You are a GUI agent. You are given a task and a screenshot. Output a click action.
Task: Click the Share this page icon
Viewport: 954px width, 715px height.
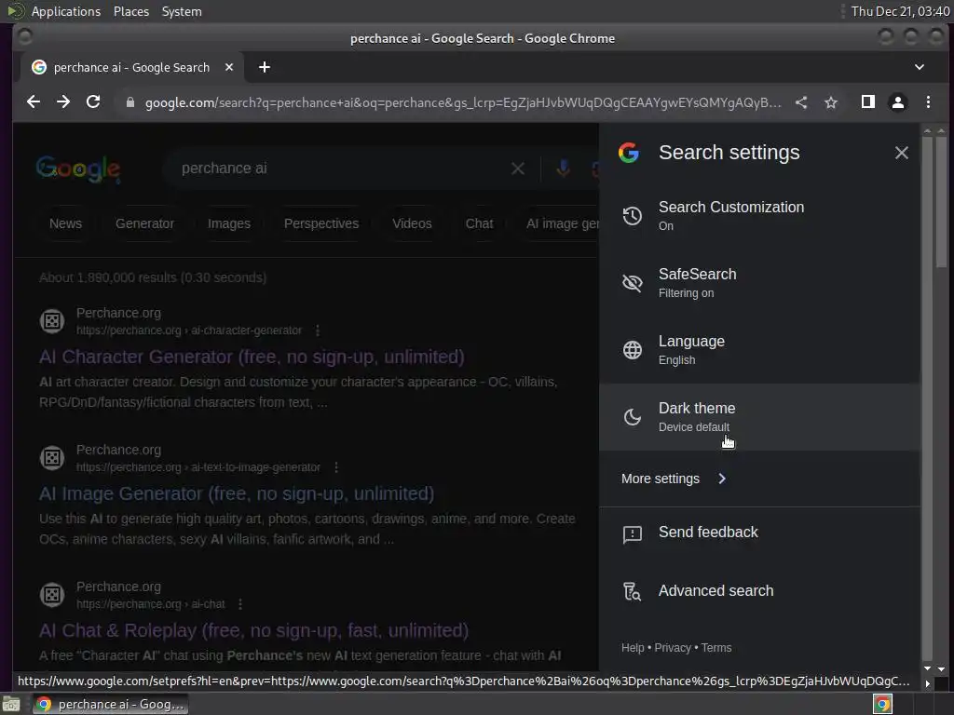801,102
